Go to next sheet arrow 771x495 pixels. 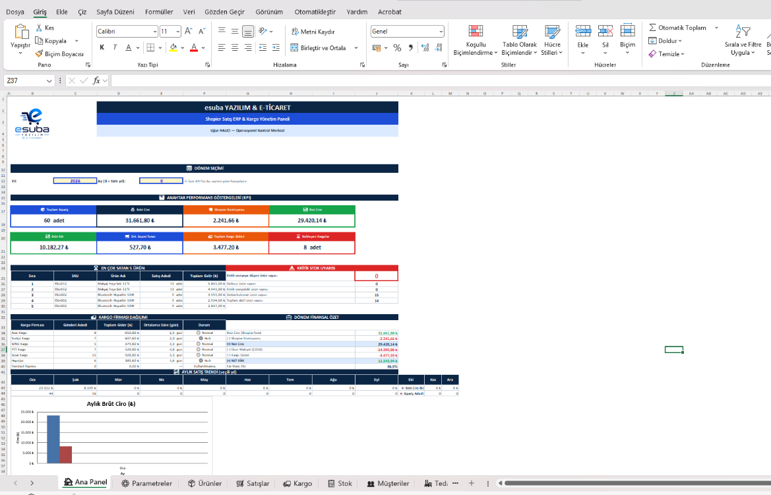pos(32,483)
